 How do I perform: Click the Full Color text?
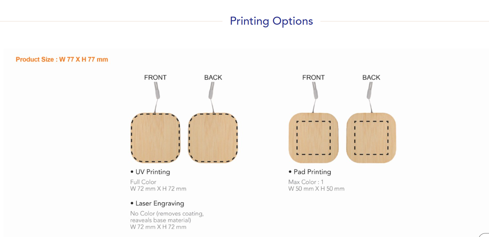click(143, 182)
